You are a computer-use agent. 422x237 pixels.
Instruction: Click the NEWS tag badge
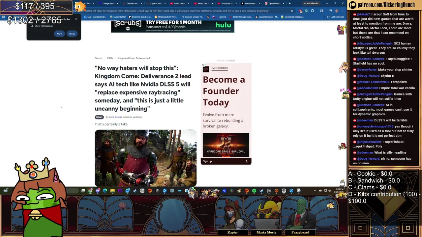point(99,117)
